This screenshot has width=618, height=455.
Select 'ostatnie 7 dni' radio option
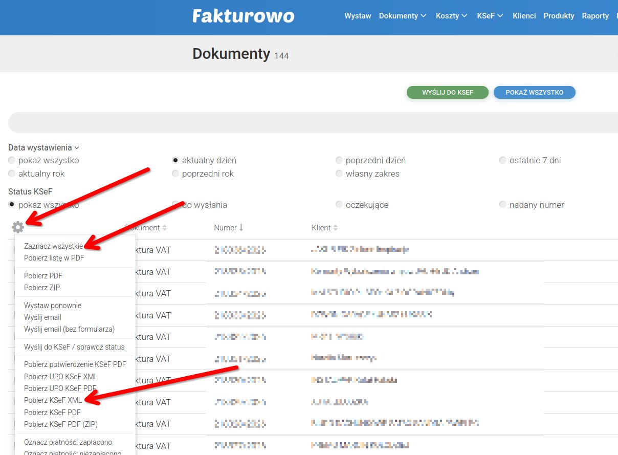tap(503, 160)
